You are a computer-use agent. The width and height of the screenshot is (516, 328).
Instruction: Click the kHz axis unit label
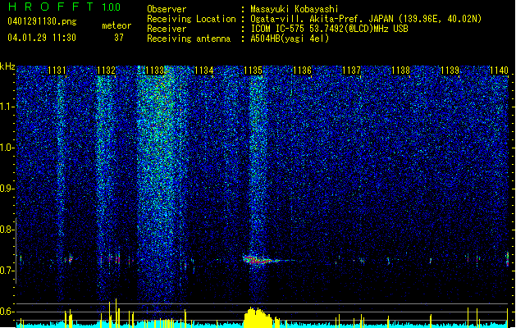tap(7, 66)
